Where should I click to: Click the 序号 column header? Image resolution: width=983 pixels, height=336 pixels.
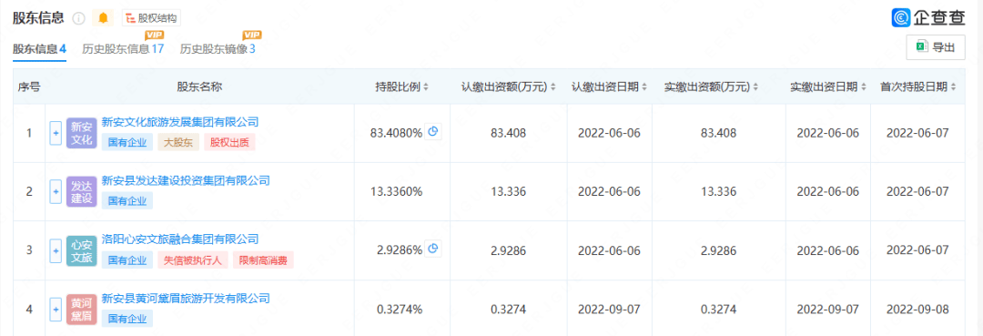click(29, 87)
